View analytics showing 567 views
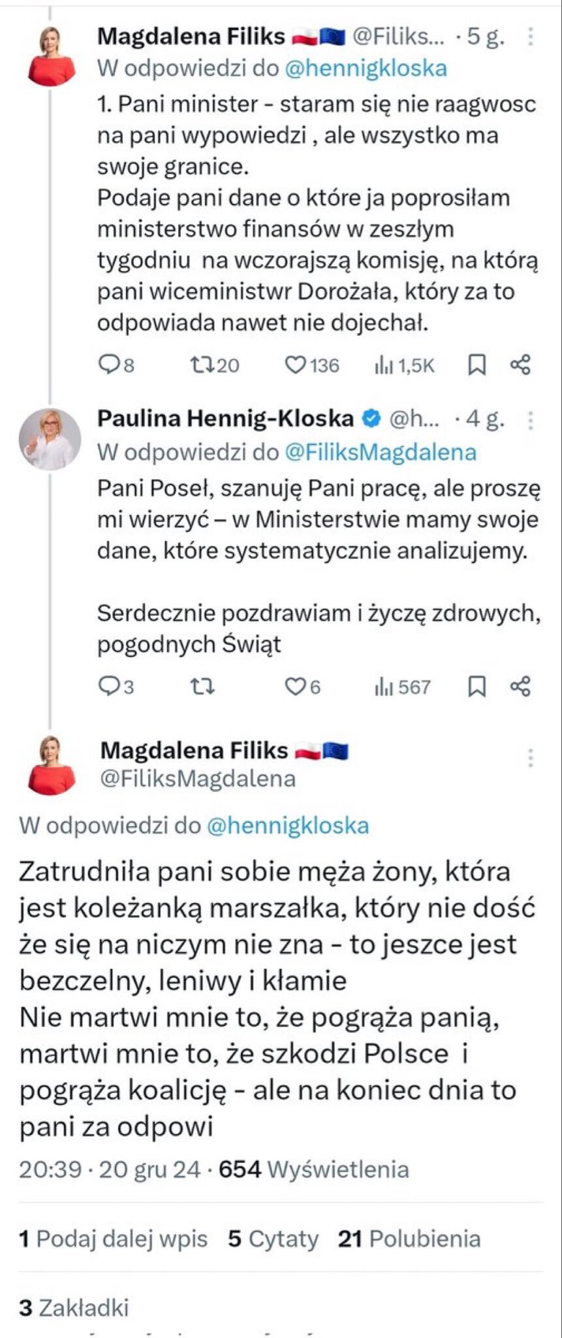562x1338 pixels. tap(384, 687)
